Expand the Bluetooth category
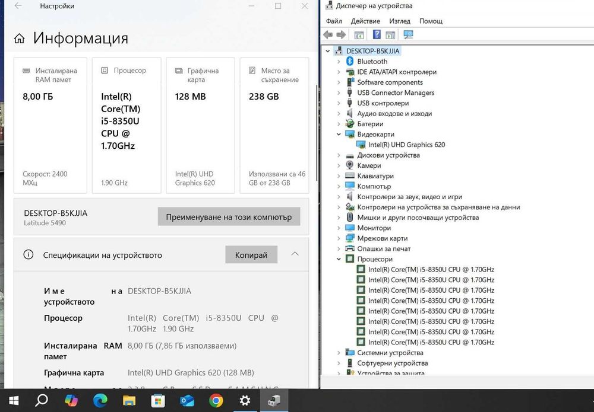This screenshot has width=594, height=412. (339, 61)
